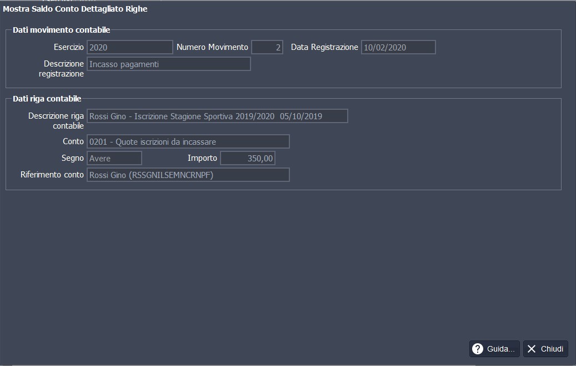Click the 'Incasso pagamenti' description field
This screenshot has height=366, width=576.
click(x=169, y=64)
